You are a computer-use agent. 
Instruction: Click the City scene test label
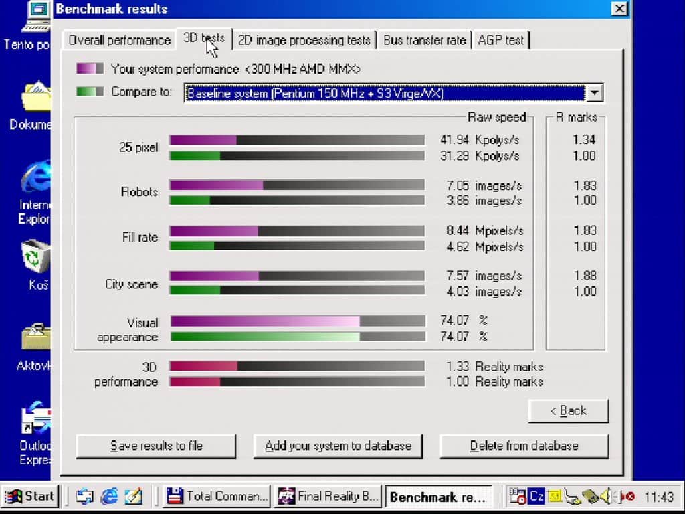point(132,284)
